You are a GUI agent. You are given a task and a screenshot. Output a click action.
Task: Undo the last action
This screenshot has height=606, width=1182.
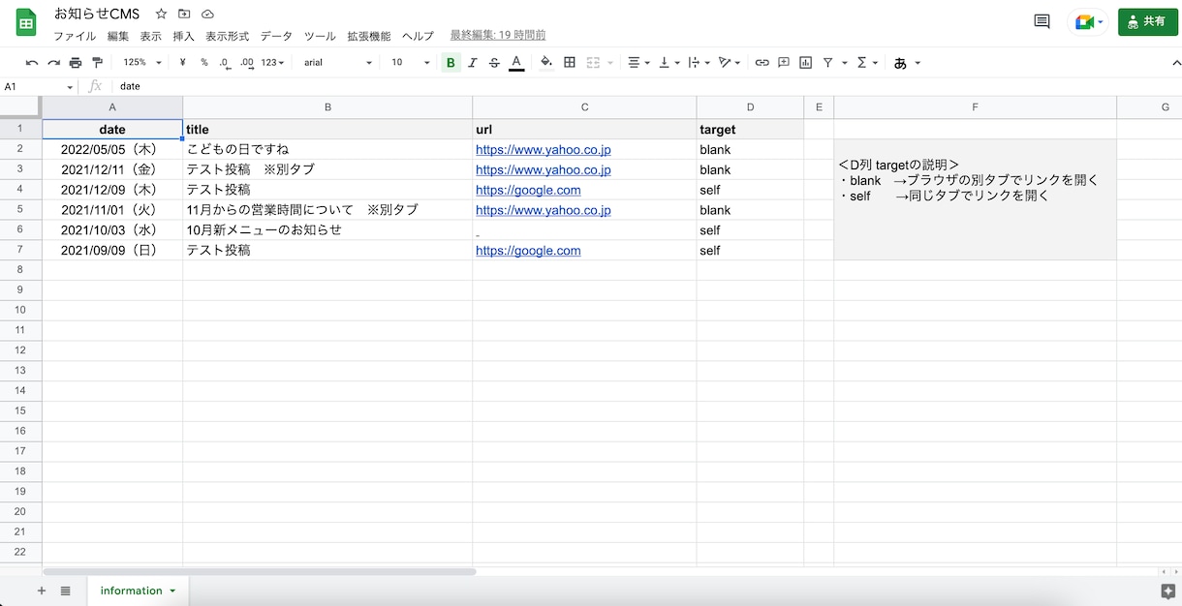32,63
